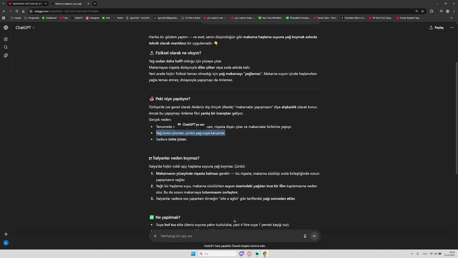The height and width of the screenshot is (258, 458).
Task: Open the Sansar Salvo bookmark
Action: pyautogui.click(x=325, y=18)
